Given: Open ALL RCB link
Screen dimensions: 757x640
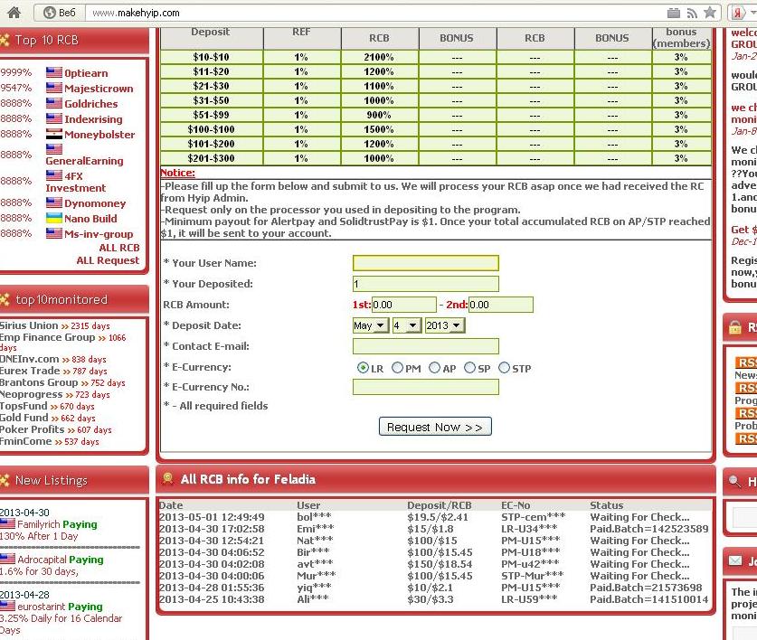Looking at the screenshot, I should coord(119,248).
